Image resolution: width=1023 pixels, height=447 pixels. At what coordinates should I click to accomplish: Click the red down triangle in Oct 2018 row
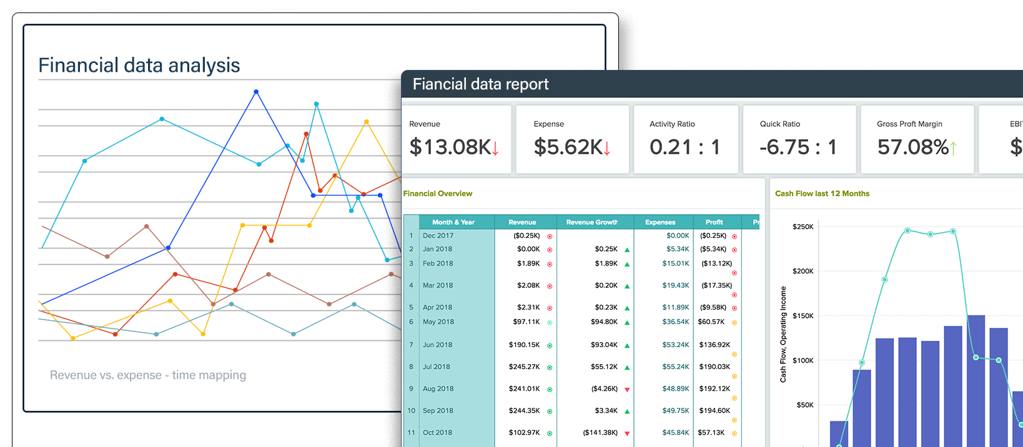coord(627,433)
